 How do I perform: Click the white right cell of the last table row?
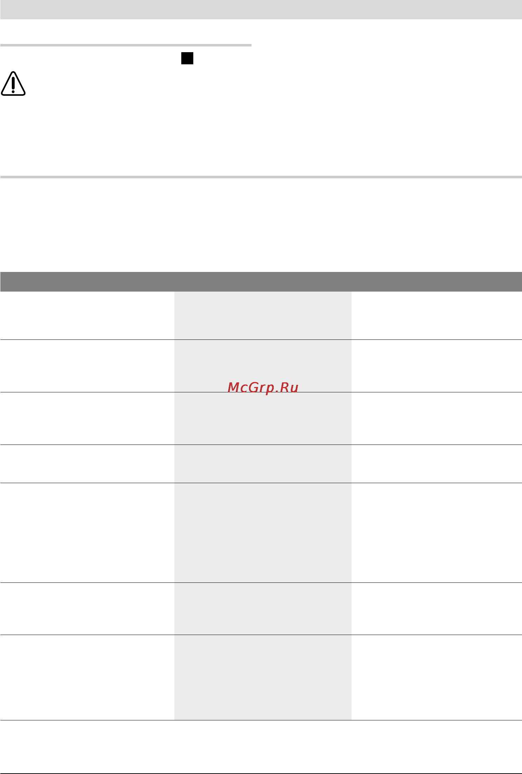pos(437,678)
